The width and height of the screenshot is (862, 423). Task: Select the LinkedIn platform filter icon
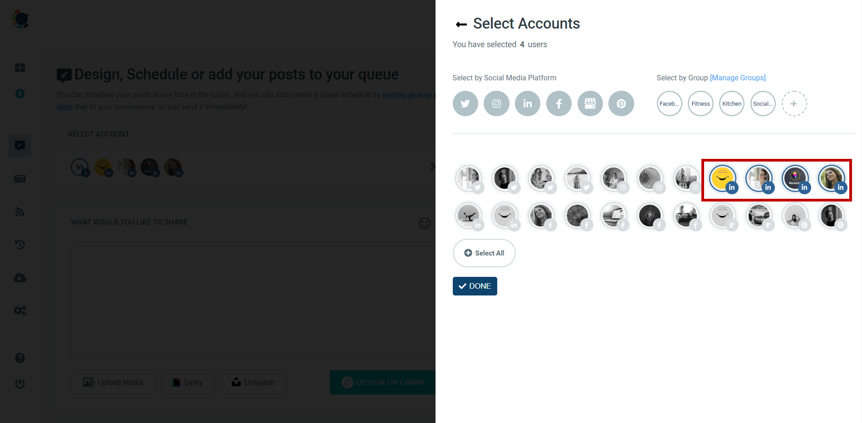[528, 103]
